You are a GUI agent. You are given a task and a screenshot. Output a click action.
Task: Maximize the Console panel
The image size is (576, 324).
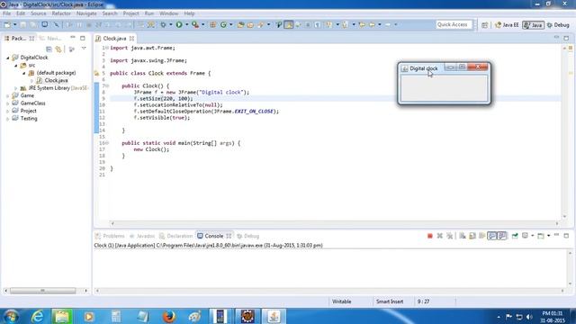coord(566,236)
